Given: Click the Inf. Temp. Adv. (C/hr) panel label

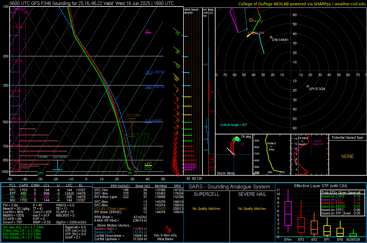Looking at the screenshot, I should (x=208, y=13).
